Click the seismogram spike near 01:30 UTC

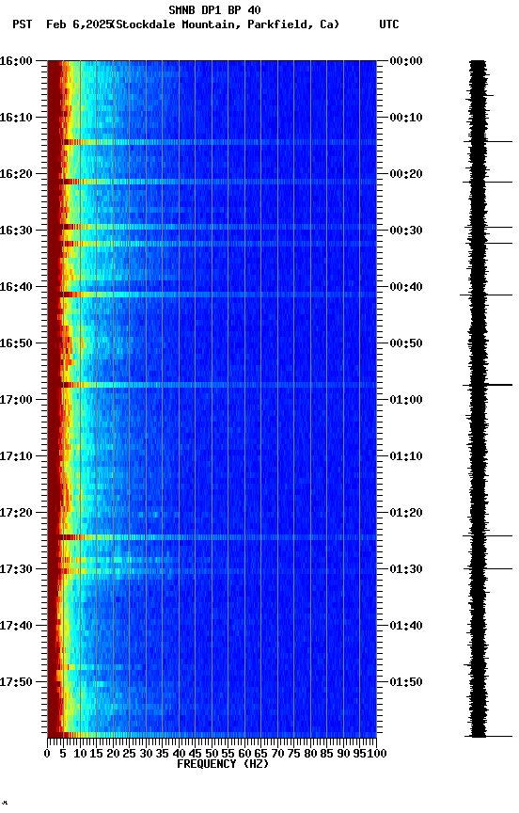(x=488, y=568)
